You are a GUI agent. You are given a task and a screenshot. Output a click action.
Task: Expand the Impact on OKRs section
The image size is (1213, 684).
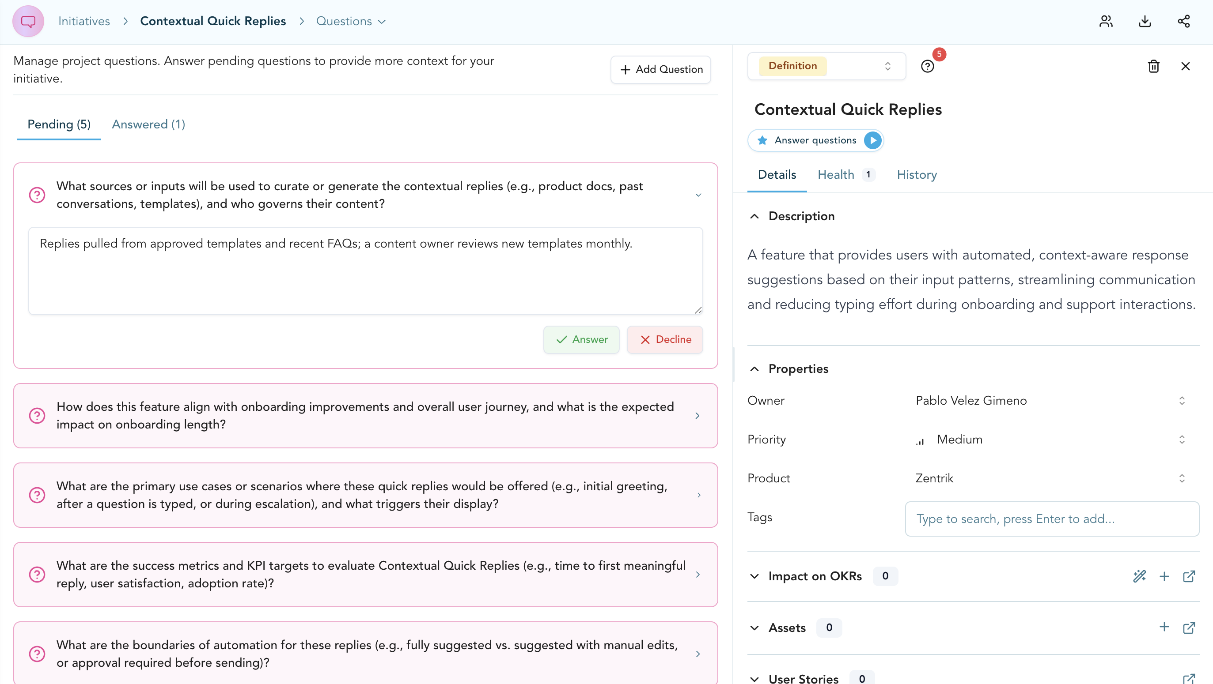tap(754, 576)
